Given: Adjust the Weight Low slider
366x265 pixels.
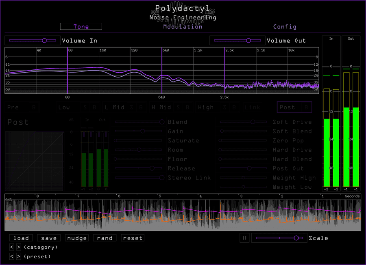Looking at the screenshot, I should [243, 187].
